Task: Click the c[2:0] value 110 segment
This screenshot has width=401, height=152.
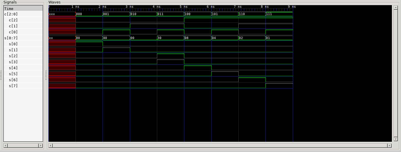Action: tap(252, 14)
